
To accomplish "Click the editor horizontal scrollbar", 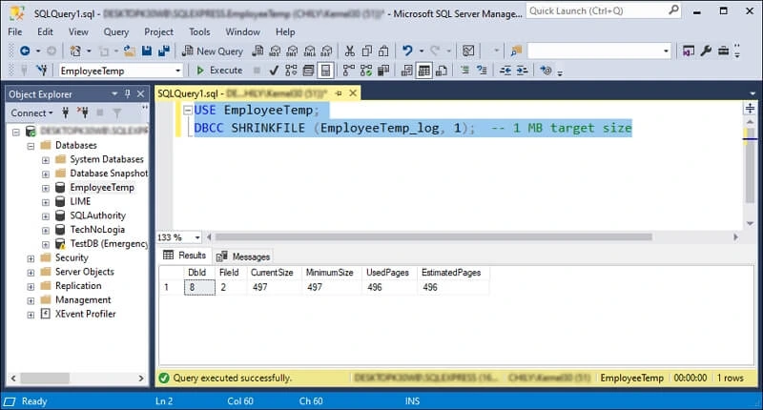I will pos(434,236).
